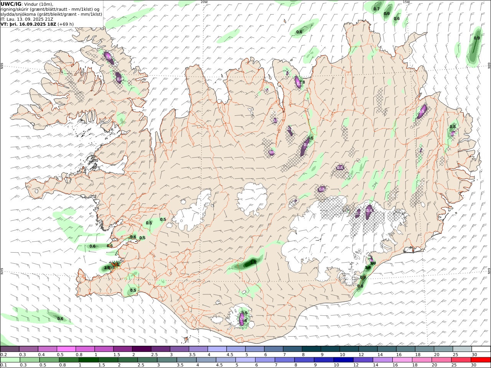Pick the light gray 25 swatch, top row

(x=462, y=349)
